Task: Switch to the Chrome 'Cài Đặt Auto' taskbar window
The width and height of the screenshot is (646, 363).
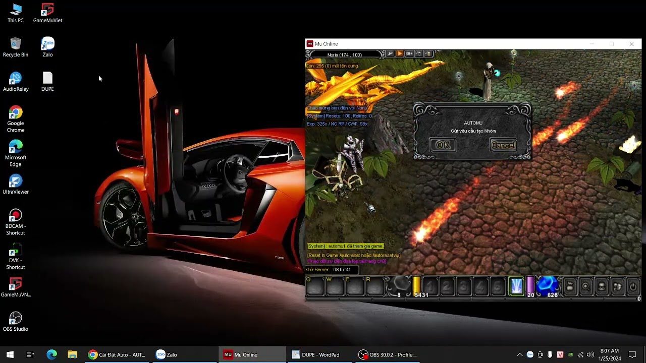Action: [117, 354]
